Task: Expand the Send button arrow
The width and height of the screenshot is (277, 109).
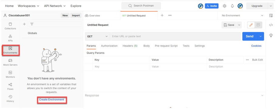Action: click(261, 36)
